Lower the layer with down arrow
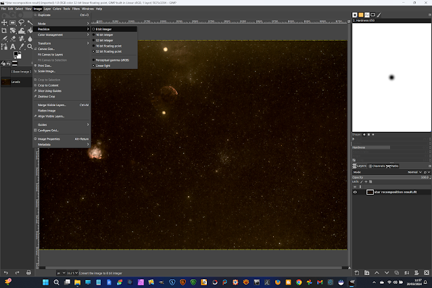The image size is (432, 288). point(387,272)
